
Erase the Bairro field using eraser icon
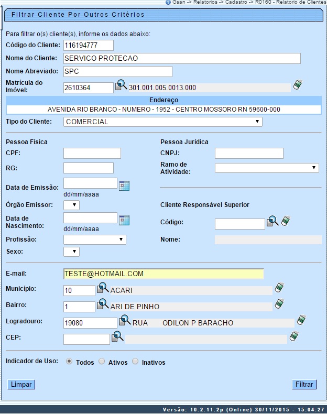280,304
